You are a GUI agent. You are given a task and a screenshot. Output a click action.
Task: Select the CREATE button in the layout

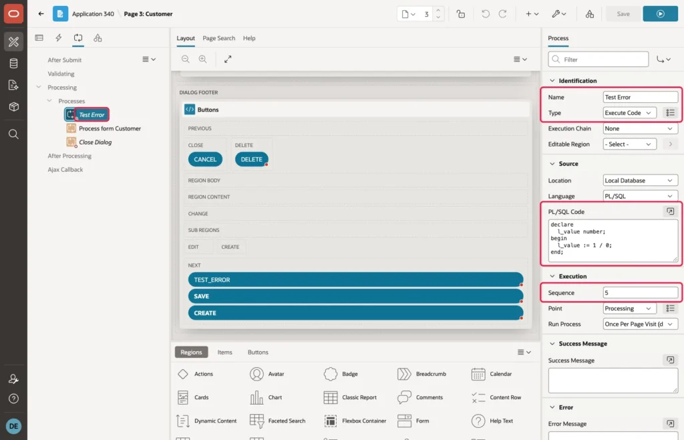[355, 312]
